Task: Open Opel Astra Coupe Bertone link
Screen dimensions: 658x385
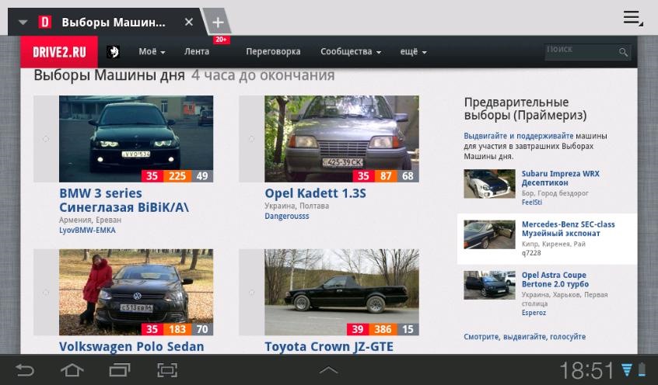Action: pyautogui.click(x=555, y=279)
